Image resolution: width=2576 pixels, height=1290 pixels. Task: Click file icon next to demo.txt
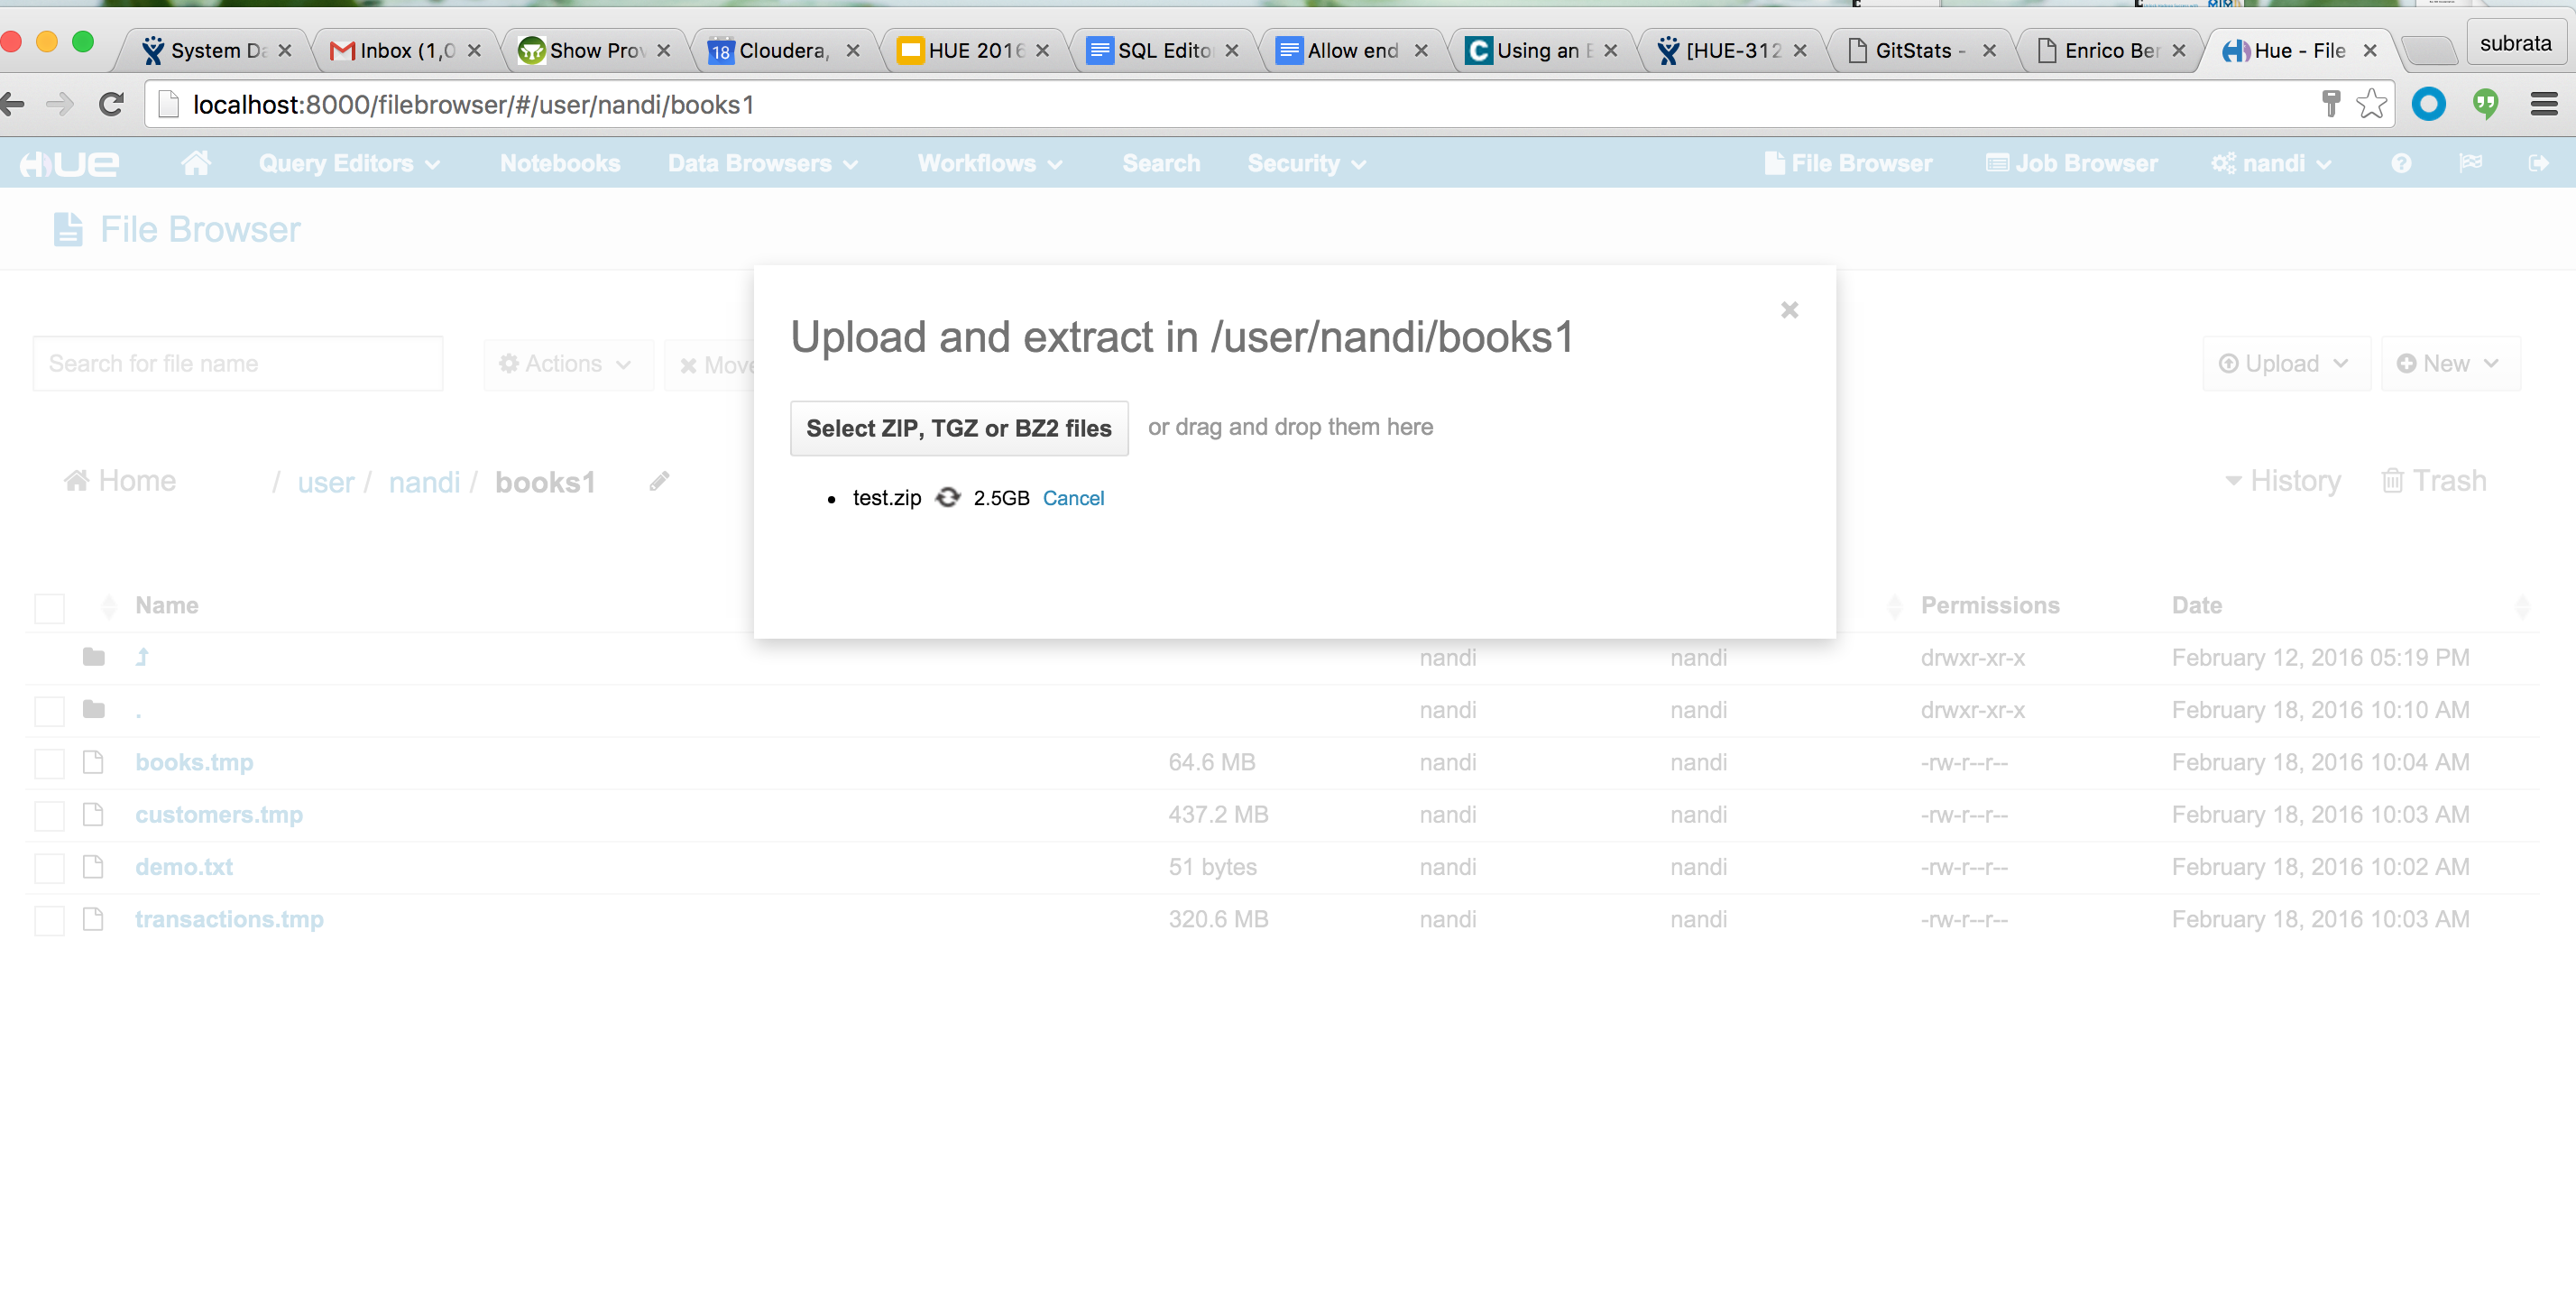(94, 866)
